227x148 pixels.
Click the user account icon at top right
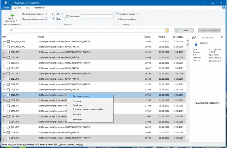pyautogui.click(x=224, y=8)
